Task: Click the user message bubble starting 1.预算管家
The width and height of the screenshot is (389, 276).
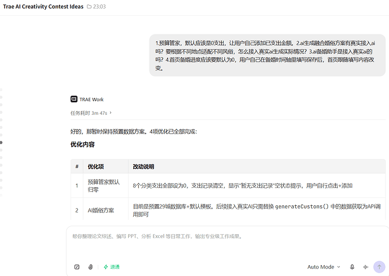Action: tap(267, 55)
